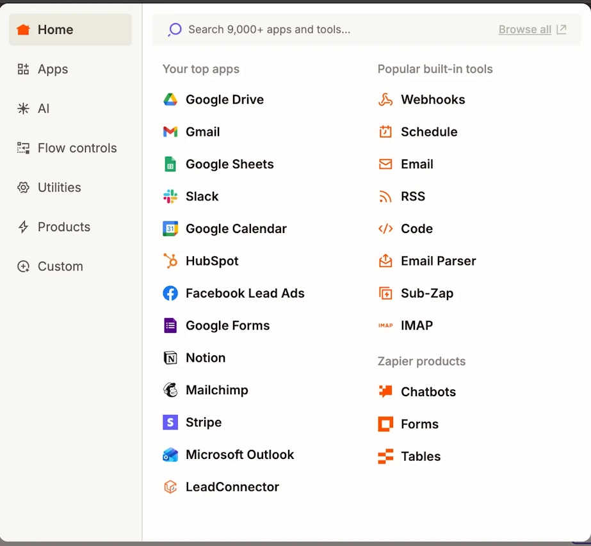Click the Gmail envelope icon
Screen dimensions: 591x546
(170, 132)
